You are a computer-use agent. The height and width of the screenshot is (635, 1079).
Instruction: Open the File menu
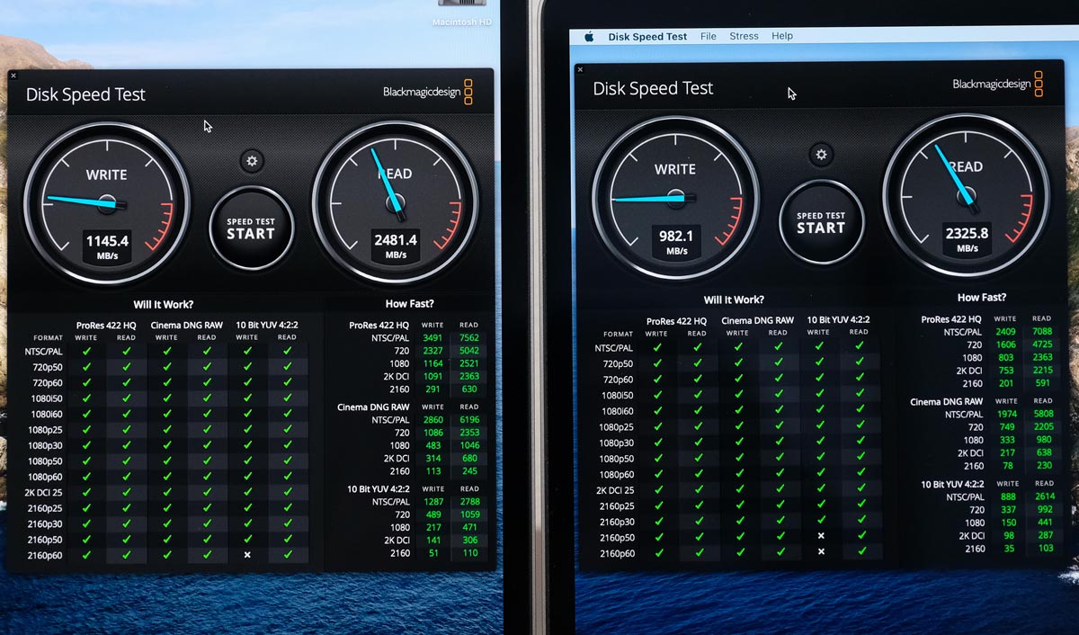(709, 37)
